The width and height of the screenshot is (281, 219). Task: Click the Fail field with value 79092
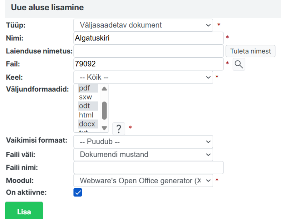click(x=149, y=64)
